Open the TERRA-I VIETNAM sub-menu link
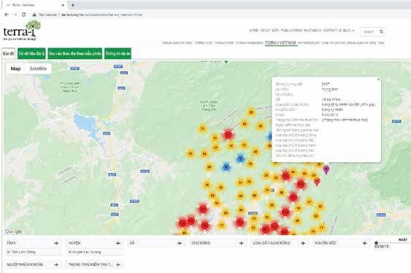This screenshot has height=273, width=411. [x=280, y=43]
